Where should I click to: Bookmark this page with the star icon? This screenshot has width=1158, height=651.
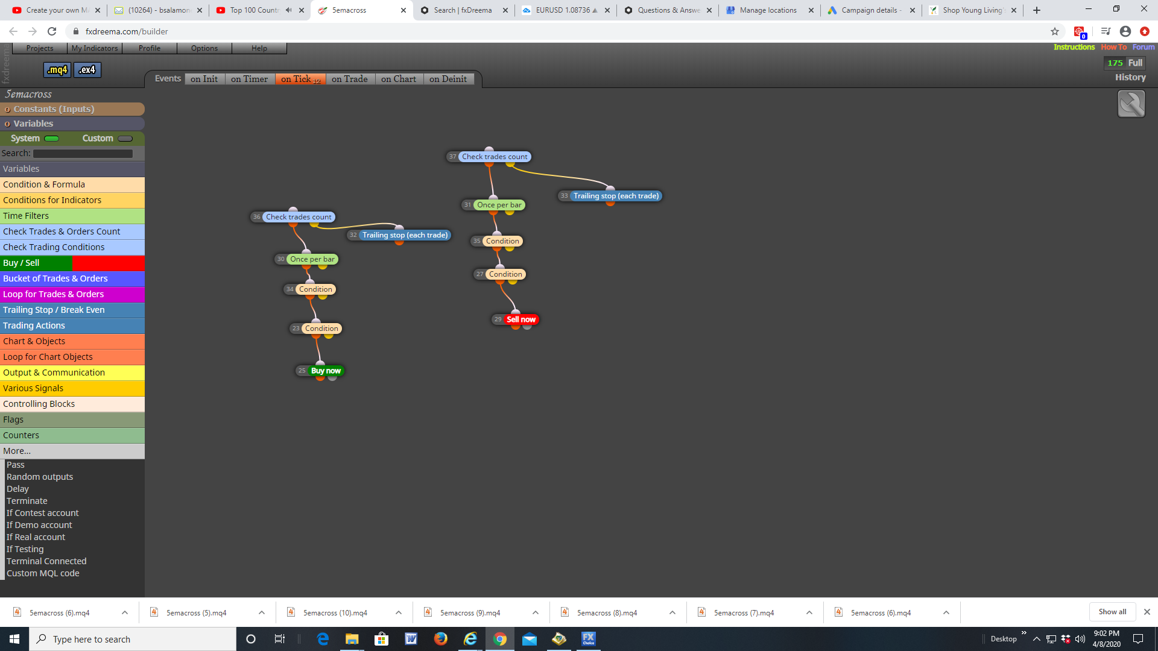pyautogui.click(x=1055, y=31)
